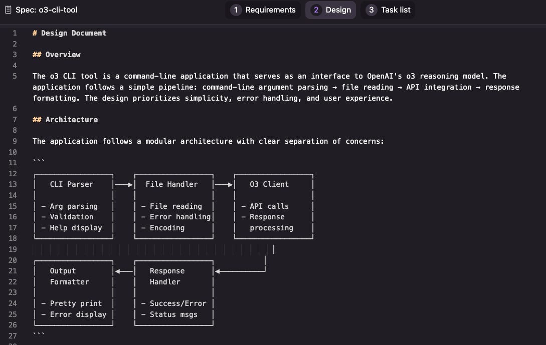This screenshot has height=345, width=546.
Task: Click the closing code fence on line 27
Action: (x=39, y=334)
